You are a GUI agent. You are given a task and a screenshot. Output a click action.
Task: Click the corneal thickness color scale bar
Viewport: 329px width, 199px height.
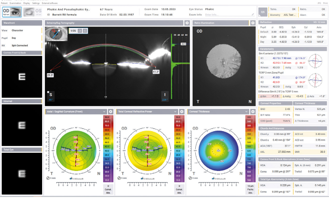pos(250,149)
